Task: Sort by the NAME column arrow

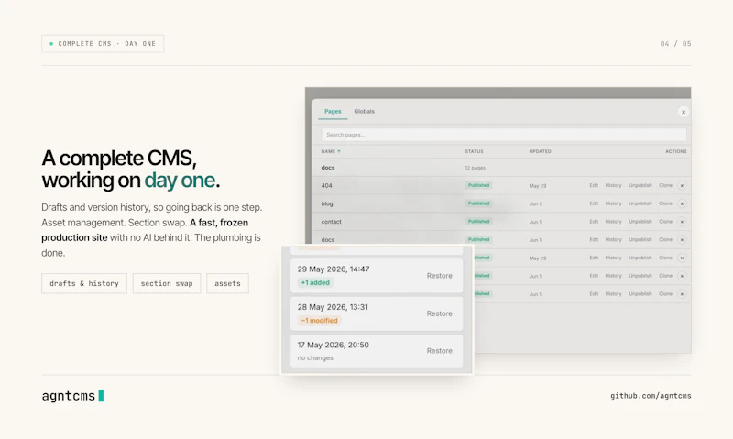Action: pyautogui.click(x=339, y=151)
